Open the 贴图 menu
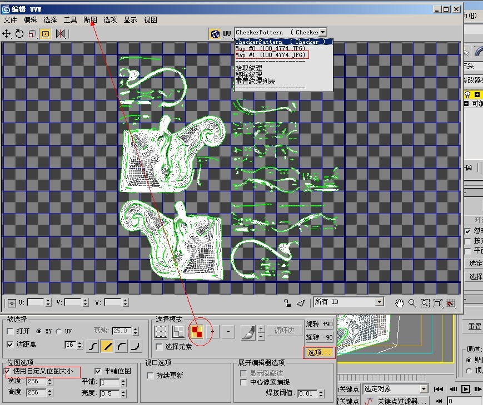The image size is (483, 405). pyautogui.click(x=90, y=19)
